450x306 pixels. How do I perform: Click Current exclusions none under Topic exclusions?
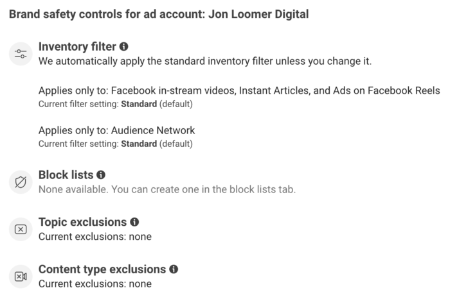point(95,237)
